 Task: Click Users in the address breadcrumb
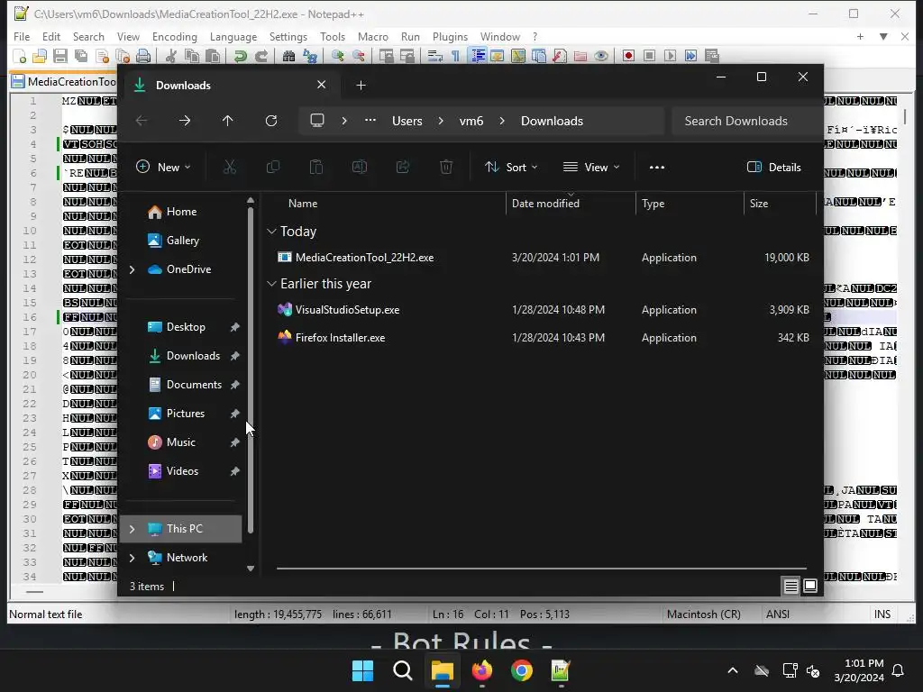coord(407,121)
